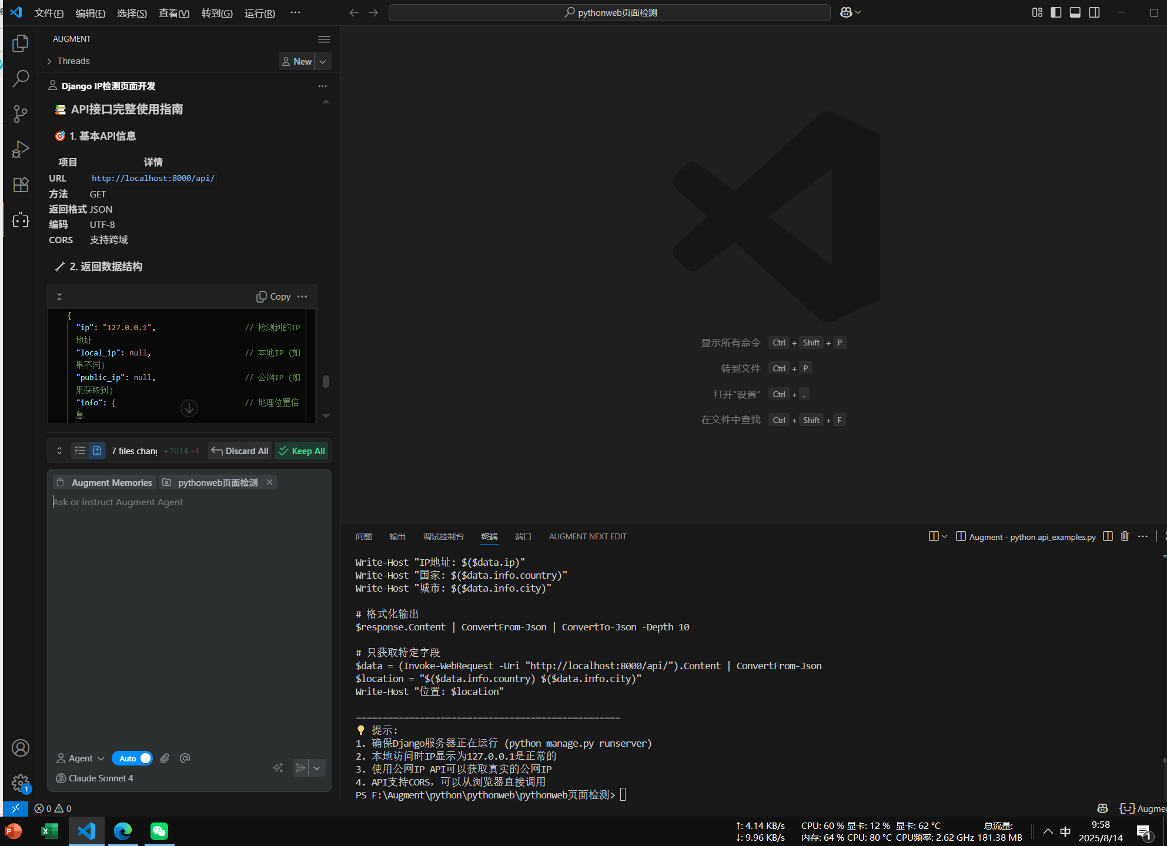Click the enhance prompt sparkle icon
This screenshot has width=1167, height=846.
278,768
